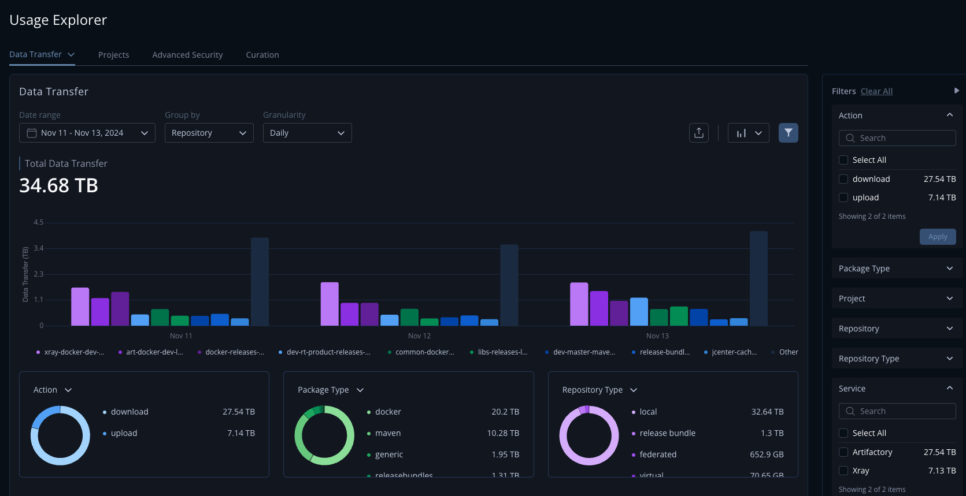Click the xray-docker-dev legend color dot
The height and width of the screenshot is (496, 966).
coord(38,352)
